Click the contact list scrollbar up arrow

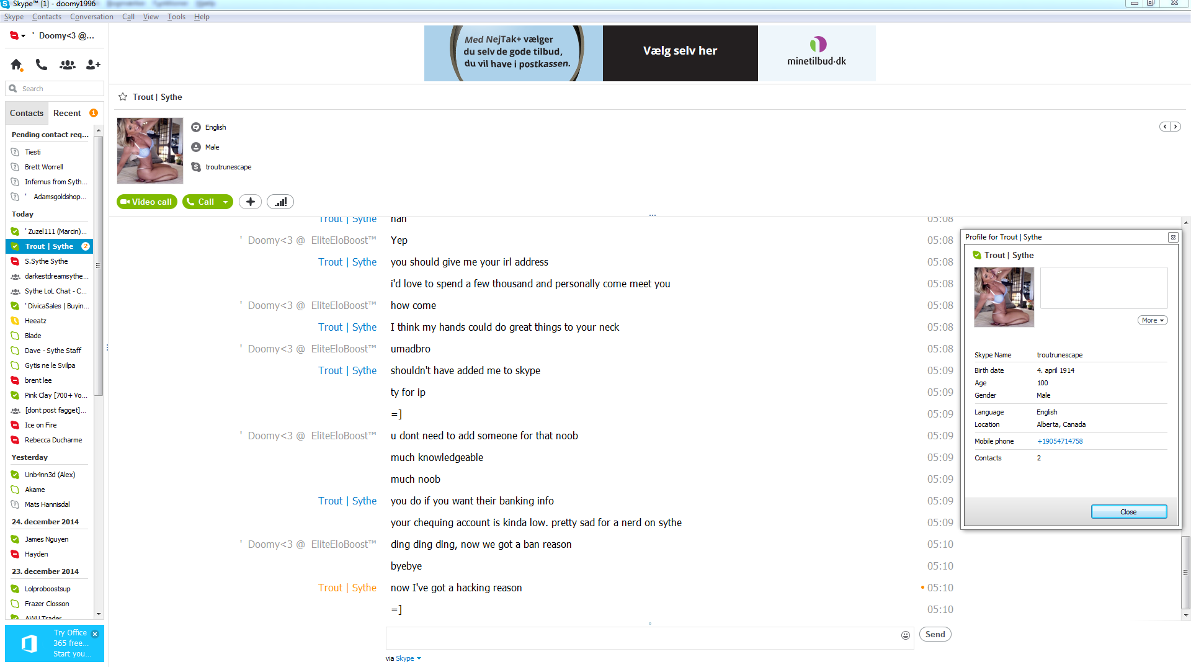coord(98,131)
